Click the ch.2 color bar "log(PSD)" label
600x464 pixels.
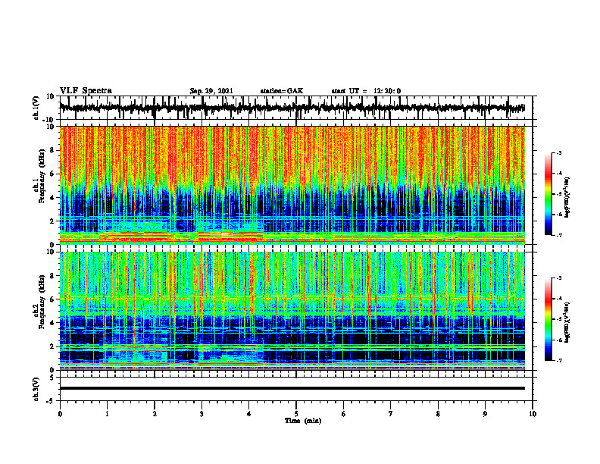567,322
